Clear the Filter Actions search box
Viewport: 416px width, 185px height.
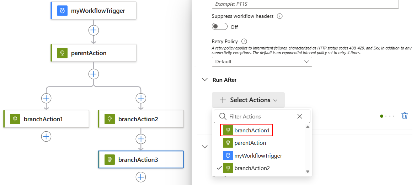coord(300,116)
